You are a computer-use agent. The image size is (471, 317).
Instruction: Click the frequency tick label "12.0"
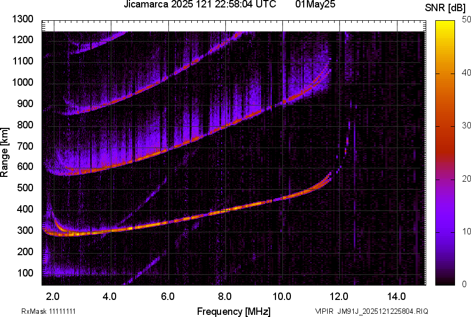(339, 297)
